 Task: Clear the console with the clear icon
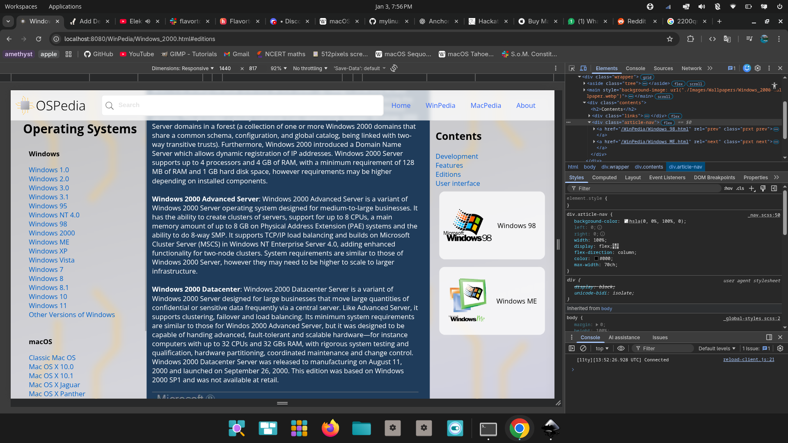pyautogui.click(x=583, y=348)
